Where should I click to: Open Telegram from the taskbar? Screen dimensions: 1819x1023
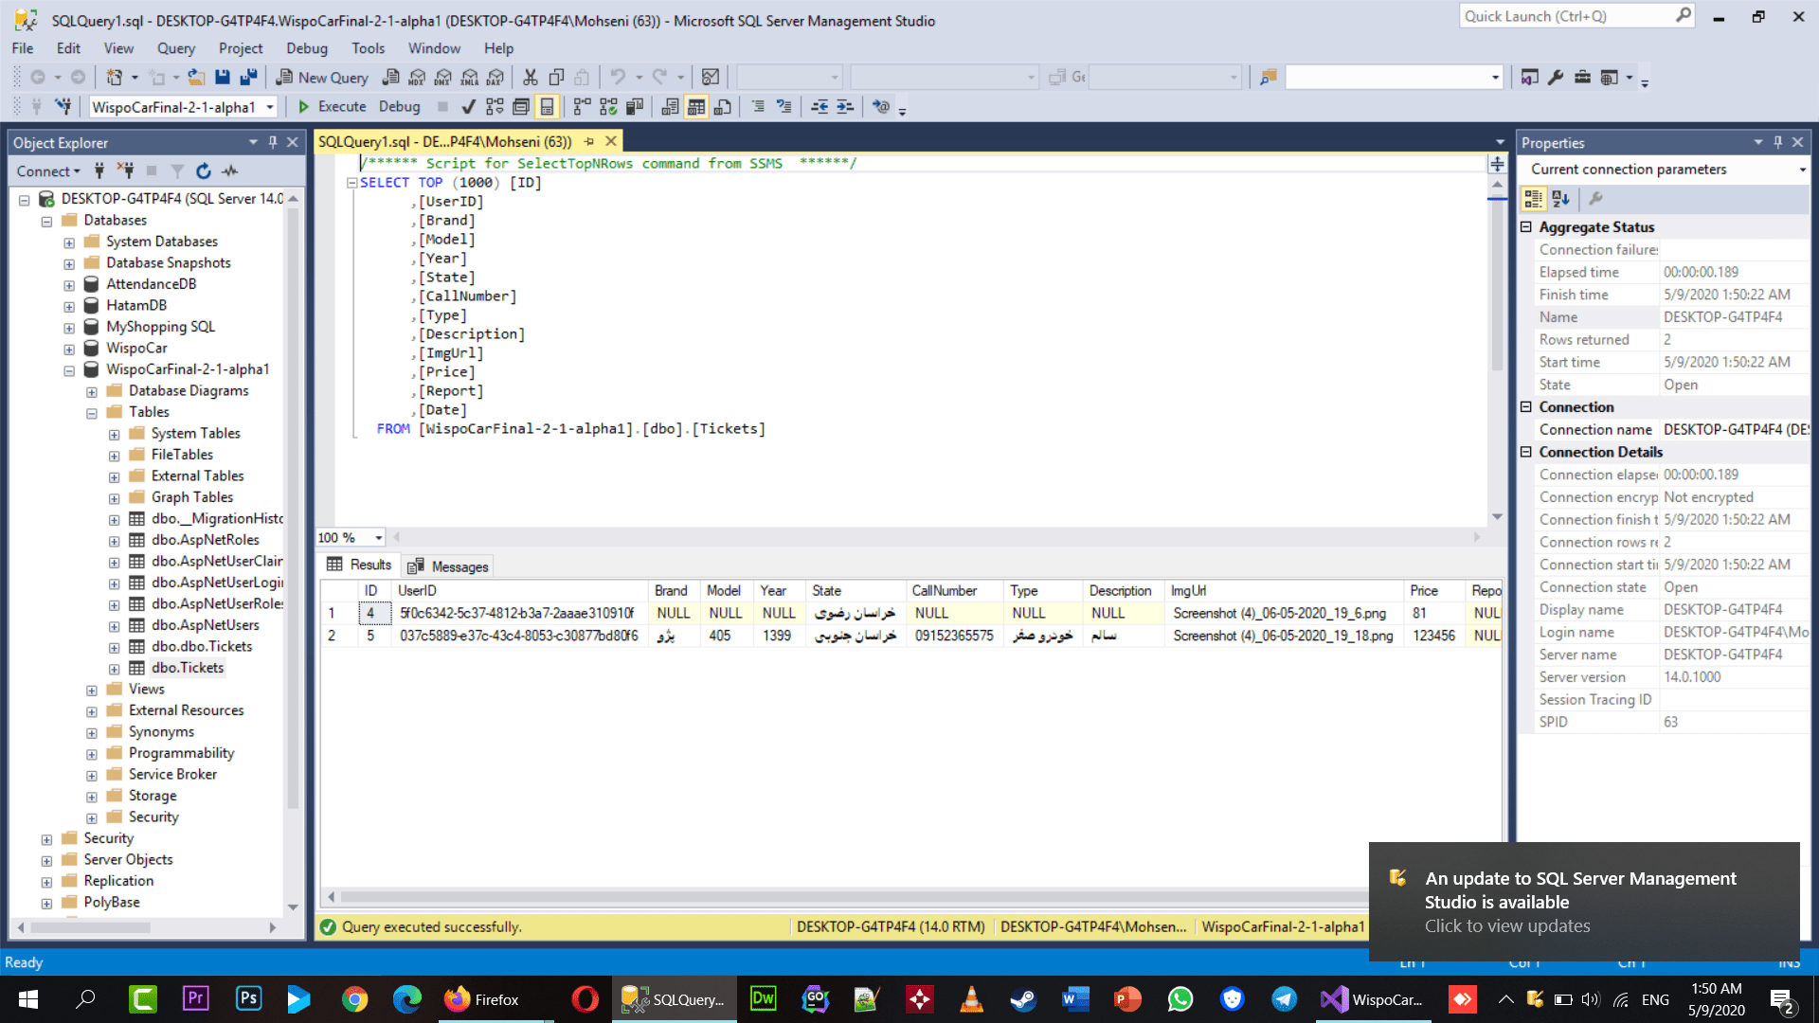(1284, 999)
